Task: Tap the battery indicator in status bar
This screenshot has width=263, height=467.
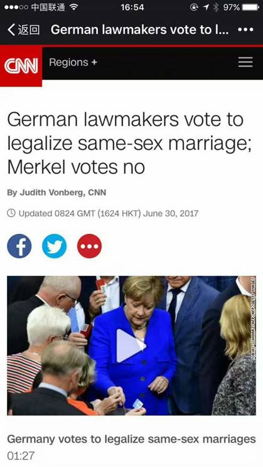Action: 250,8
